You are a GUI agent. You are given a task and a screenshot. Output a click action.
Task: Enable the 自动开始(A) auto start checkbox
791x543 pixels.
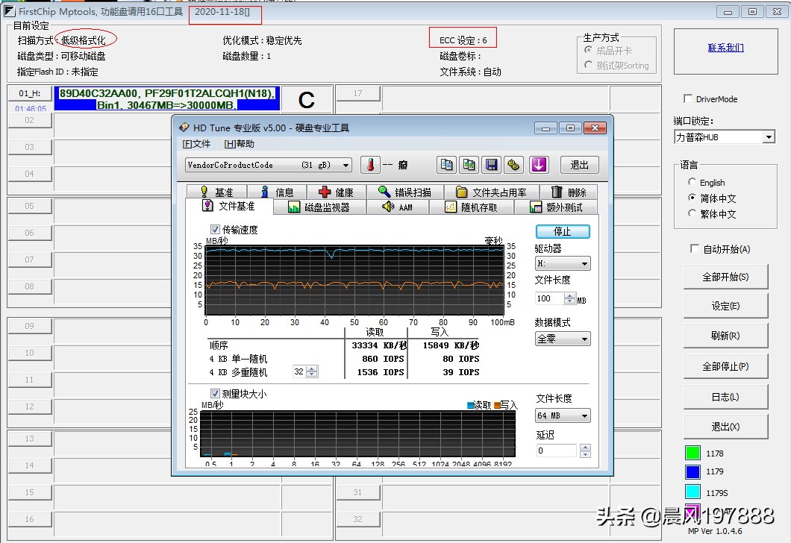point(695,248)
